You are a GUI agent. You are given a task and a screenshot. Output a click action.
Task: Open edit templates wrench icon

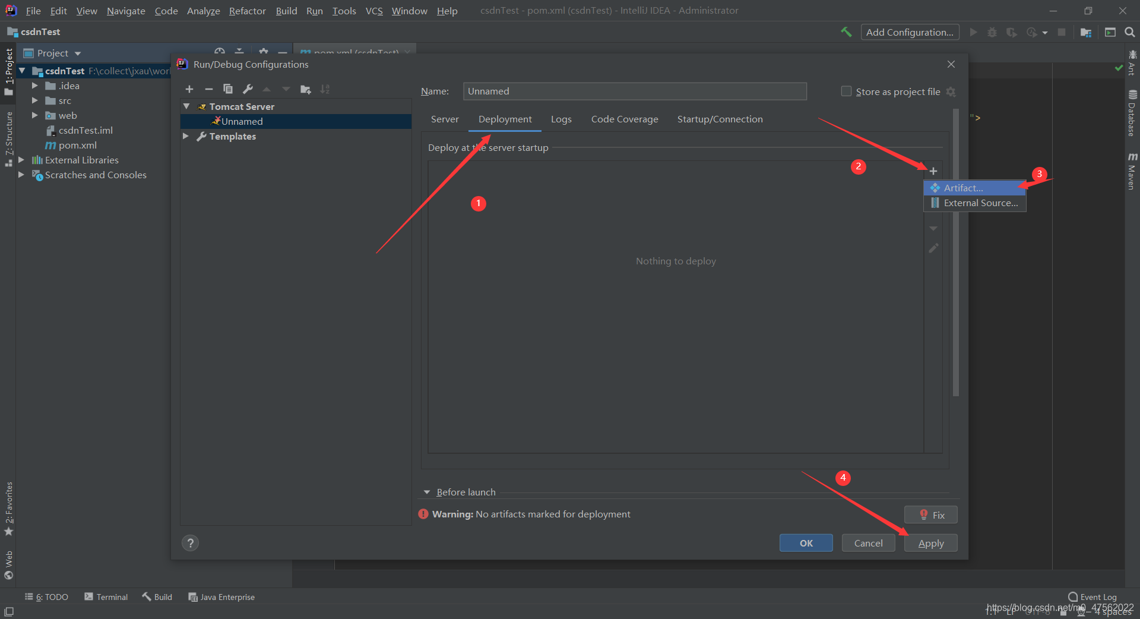pyautogui.click(x=248, y=89)
